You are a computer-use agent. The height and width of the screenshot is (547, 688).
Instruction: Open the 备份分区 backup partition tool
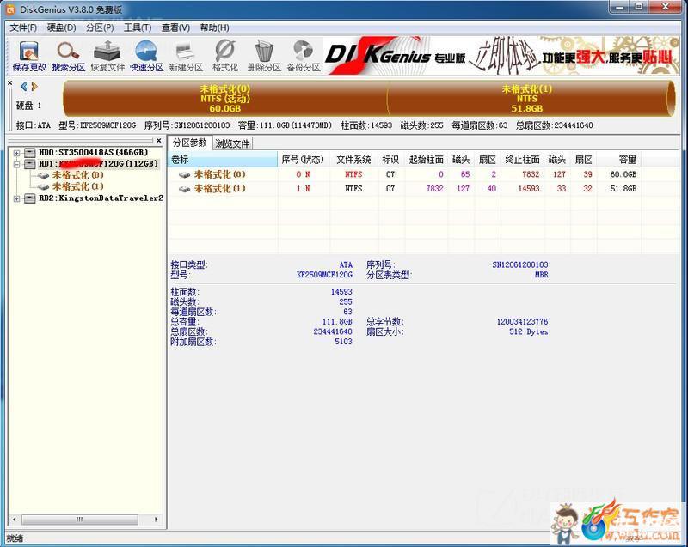pos(304,56)
